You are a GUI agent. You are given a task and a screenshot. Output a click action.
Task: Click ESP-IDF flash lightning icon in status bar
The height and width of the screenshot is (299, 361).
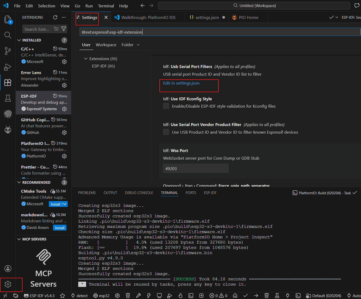point(149,296)
